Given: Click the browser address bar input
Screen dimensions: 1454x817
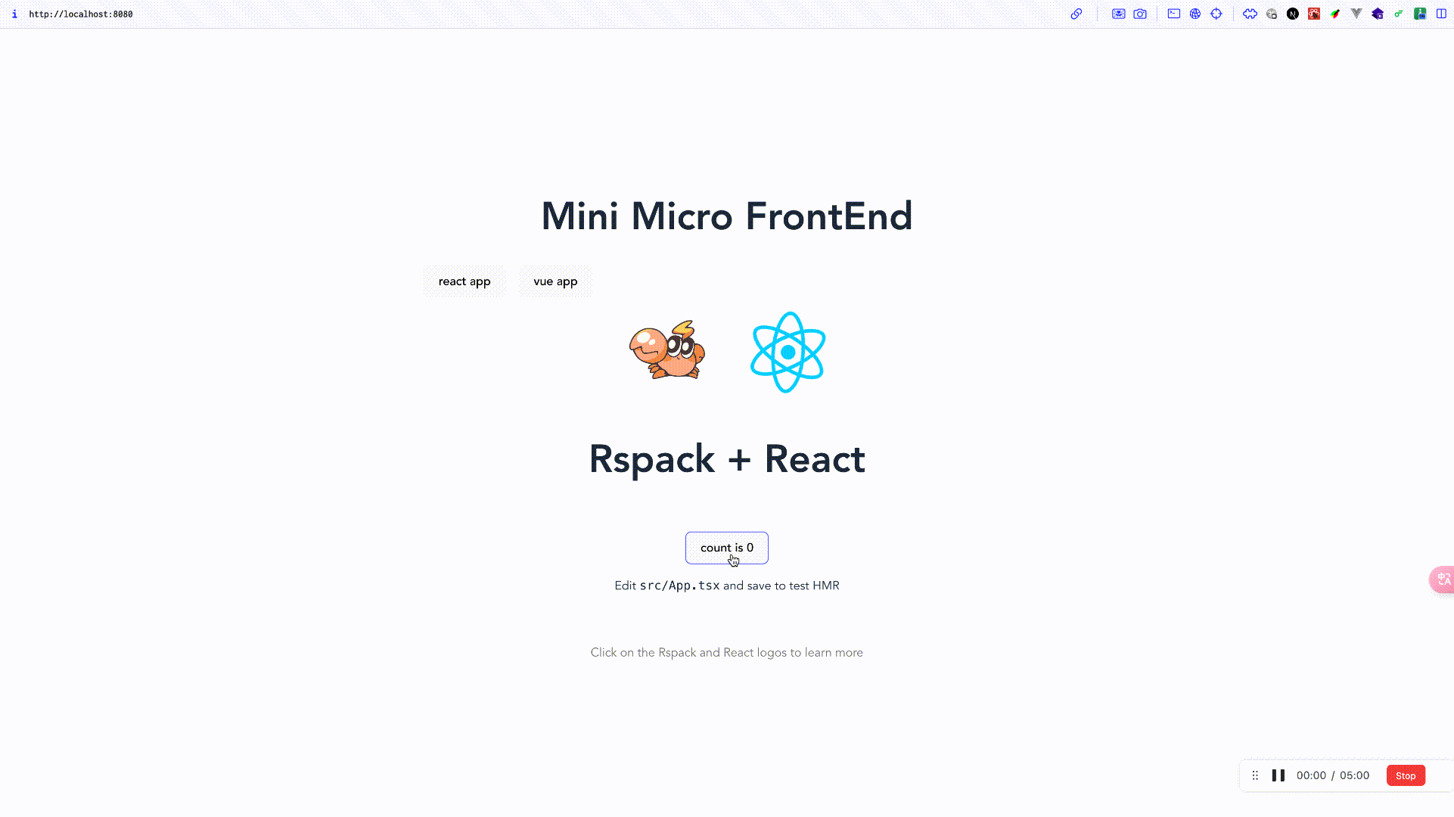Looking at the screenshot, I should pyautogui.click(x=80, y=13).
